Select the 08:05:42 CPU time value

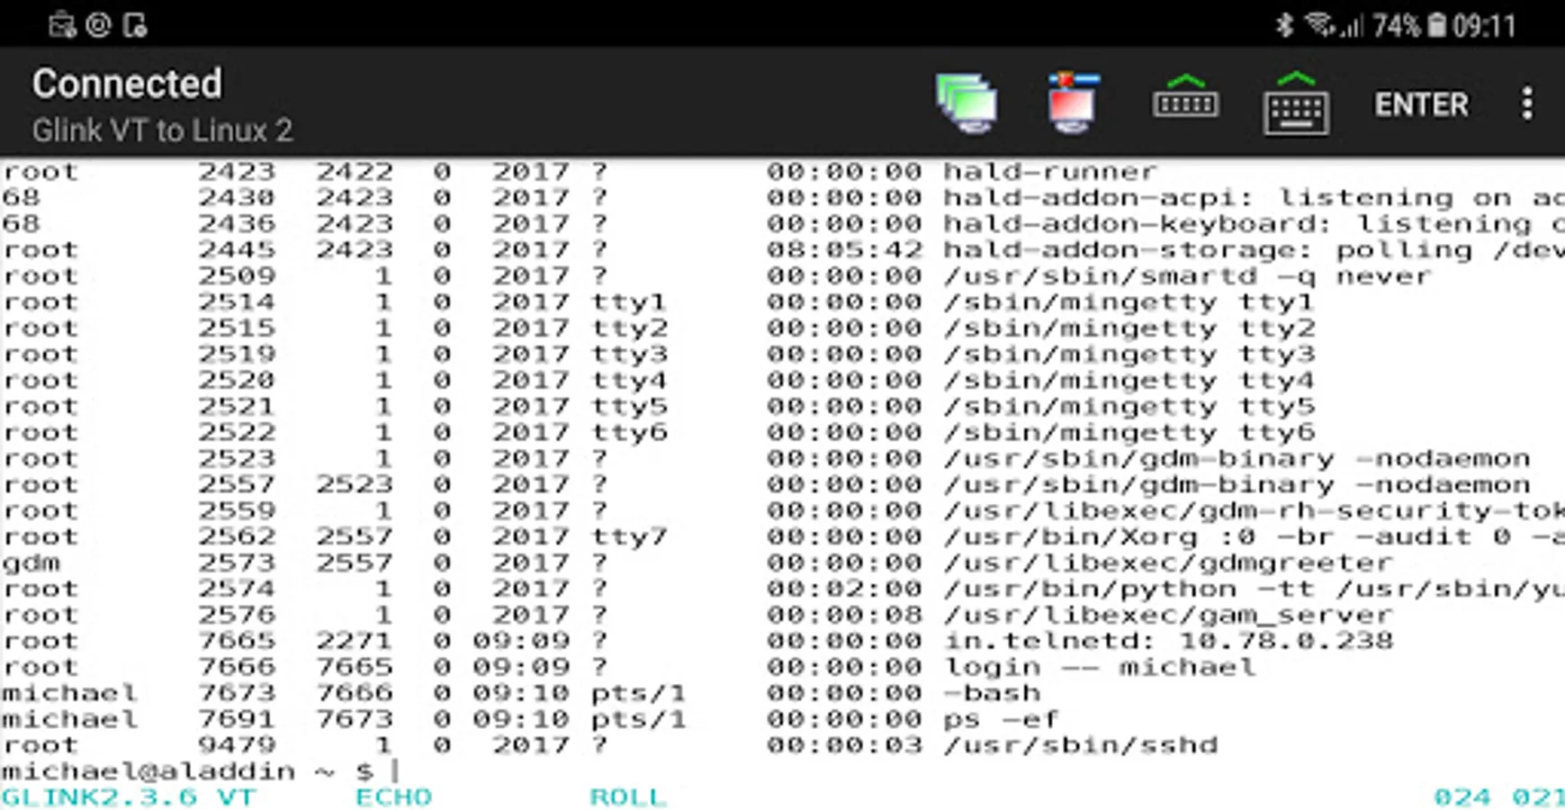point(844,249)
